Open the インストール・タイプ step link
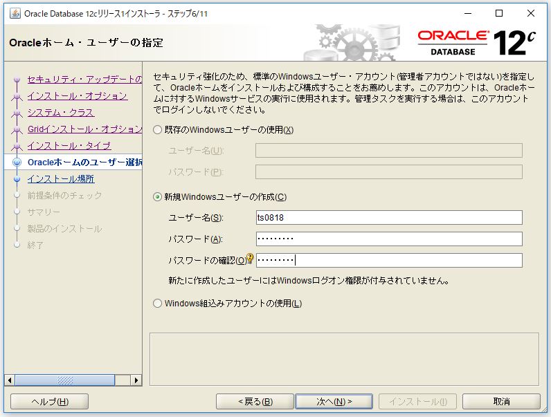551x417 pixels. pyautogui.click(x=69, y=146)
